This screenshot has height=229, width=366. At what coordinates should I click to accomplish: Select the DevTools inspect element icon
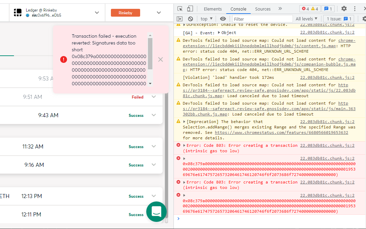[x=180, y=9]
